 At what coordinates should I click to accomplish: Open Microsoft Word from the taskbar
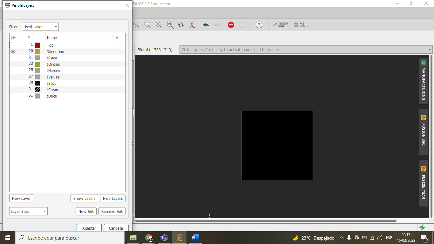[195, 238]
